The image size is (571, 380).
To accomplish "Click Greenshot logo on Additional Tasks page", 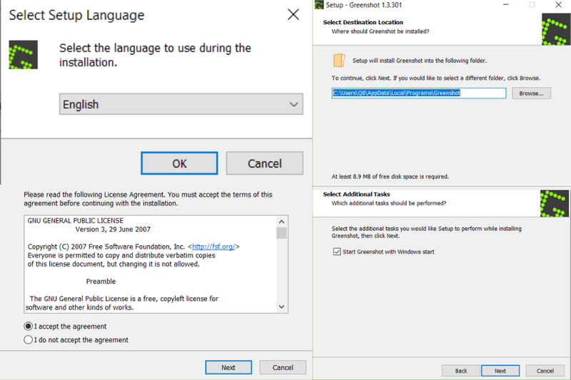I will [555, 203].
